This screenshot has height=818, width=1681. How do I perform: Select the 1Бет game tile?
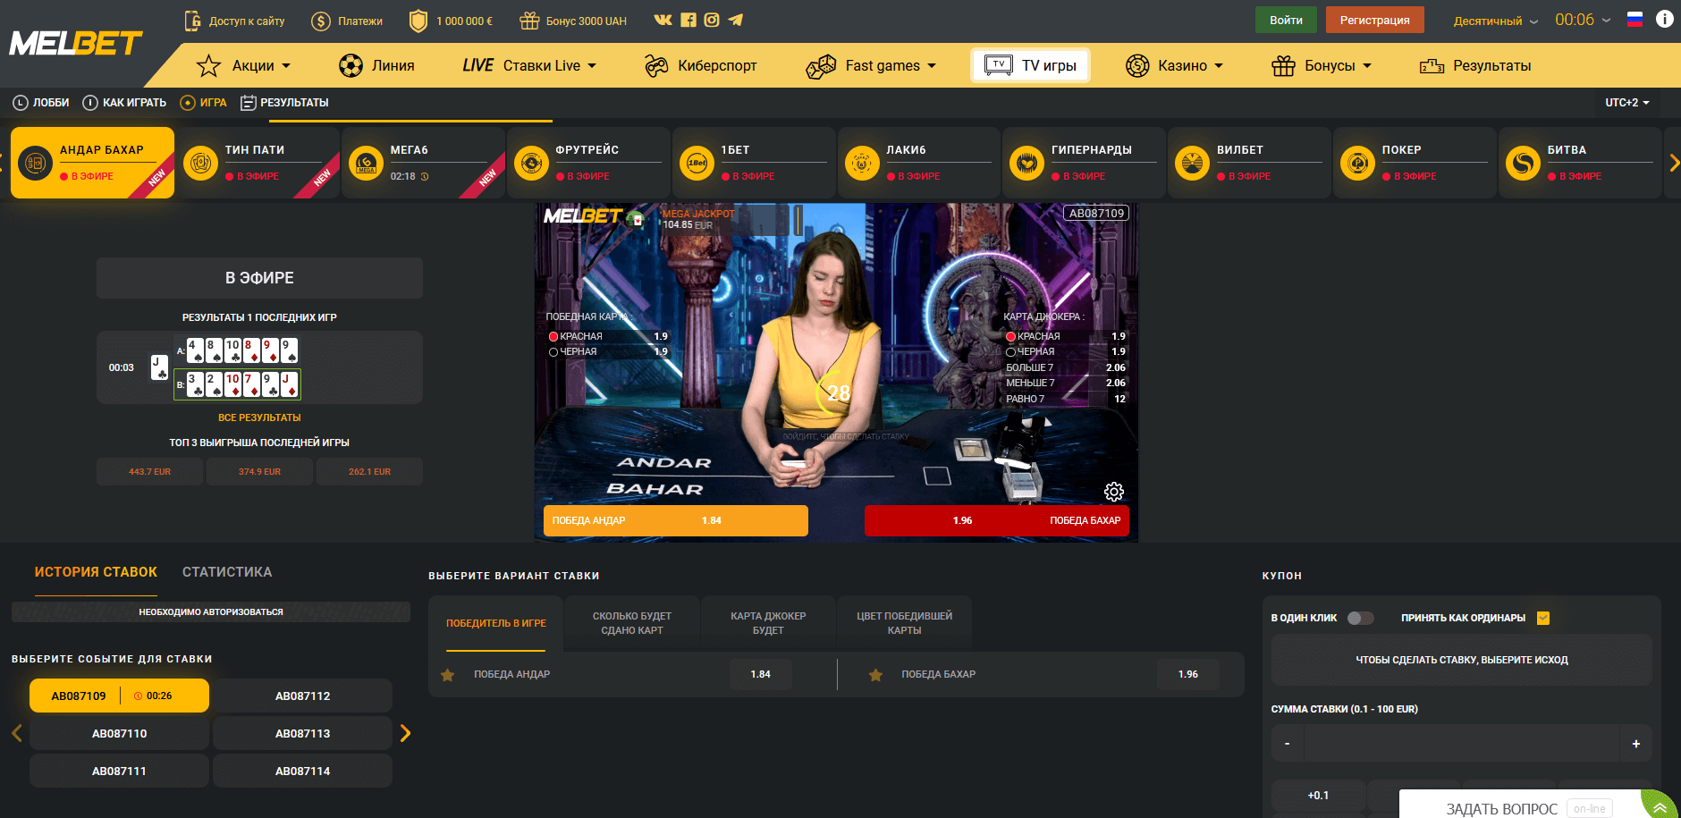[754, 163]
